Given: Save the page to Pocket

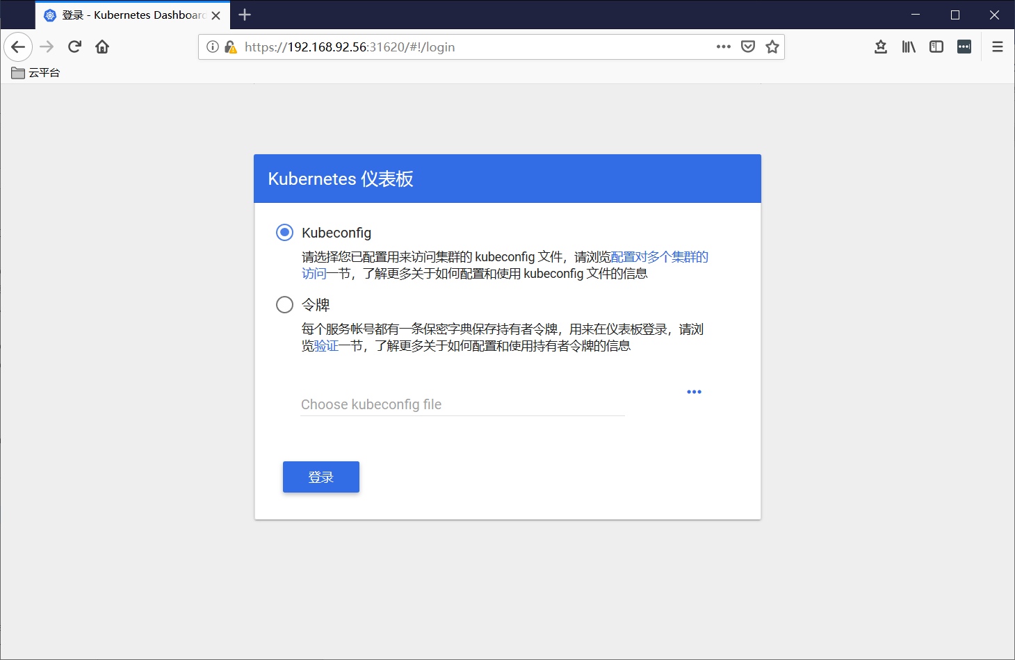Looking at the screenshot, I should pyautogui.click(x=748, y=47).
